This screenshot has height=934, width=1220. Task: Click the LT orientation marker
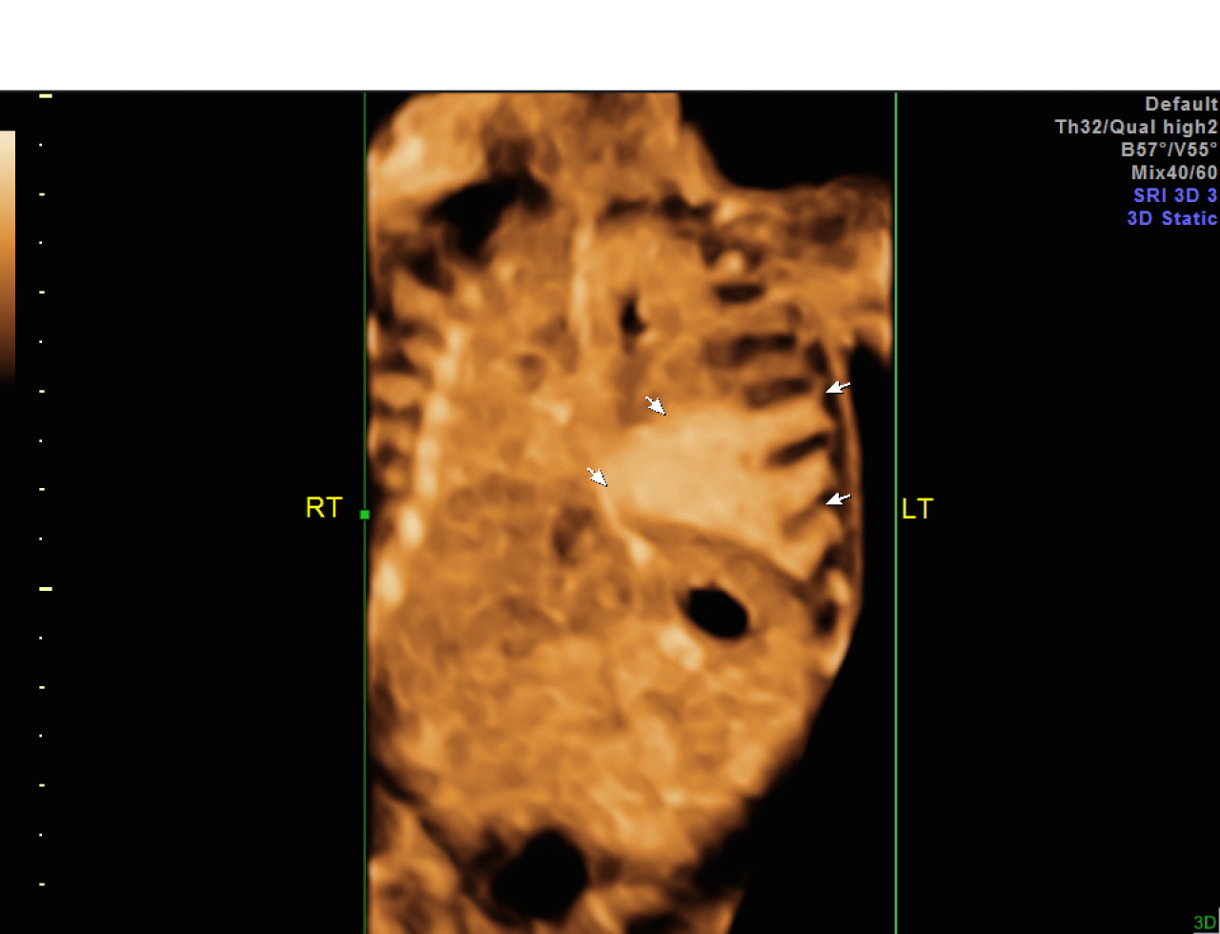[x=918, y=510]
